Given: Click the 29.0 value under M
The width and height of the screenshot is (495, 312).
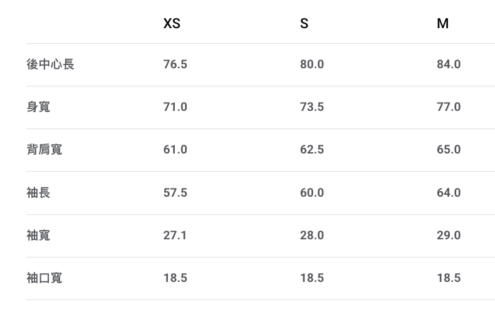Looking at the screenshot, I should point(449,235).
